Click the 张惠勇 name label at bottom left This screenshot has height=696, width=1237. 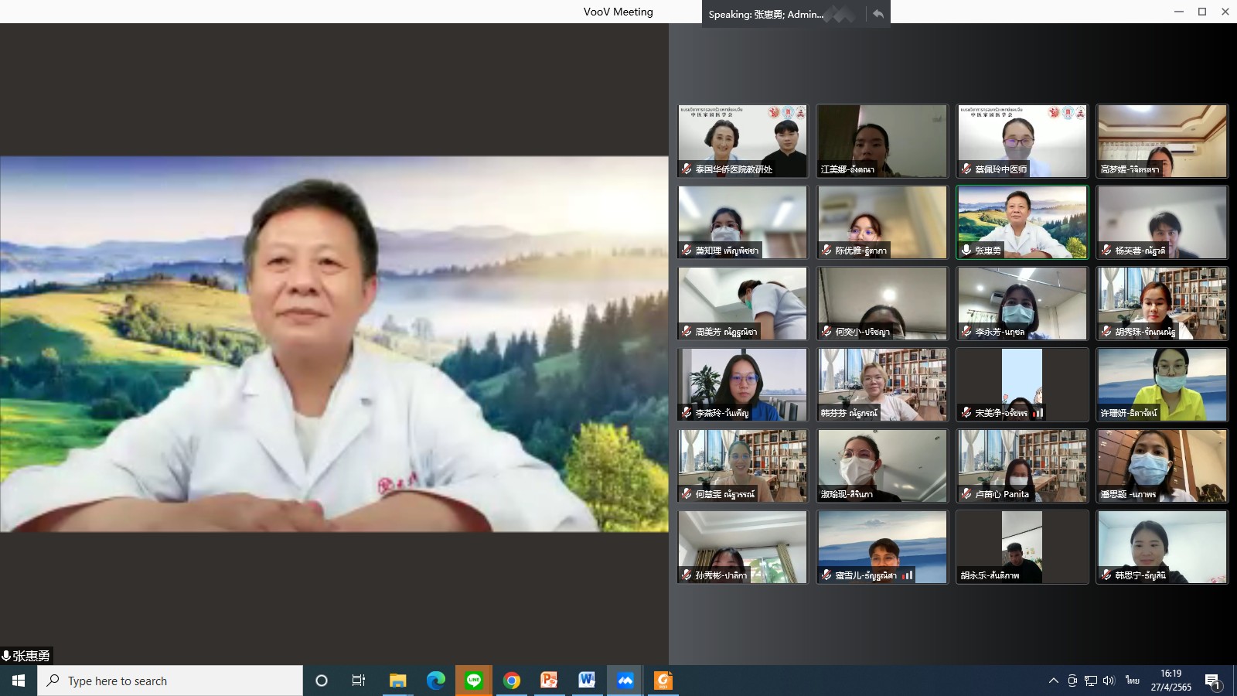pos(31,656)
